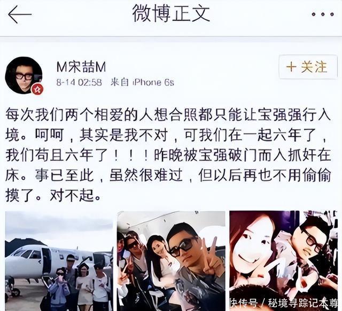
Task: Tap the phrase 事已至此，虽然很难过
Action: pyautogui.click(x=109, y=175)
